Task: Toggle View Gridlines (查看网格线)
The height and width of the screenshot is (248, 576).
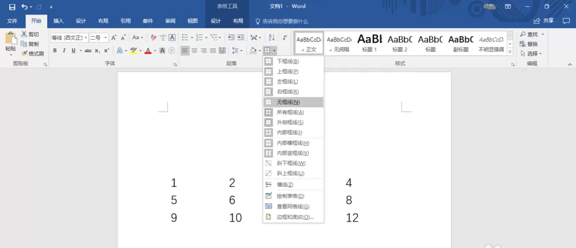Action: click(268, 206)
